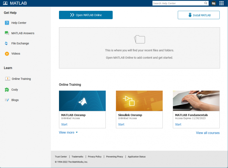
Task: Open Blogs in sidebar
Action: [x=15, y=100]
